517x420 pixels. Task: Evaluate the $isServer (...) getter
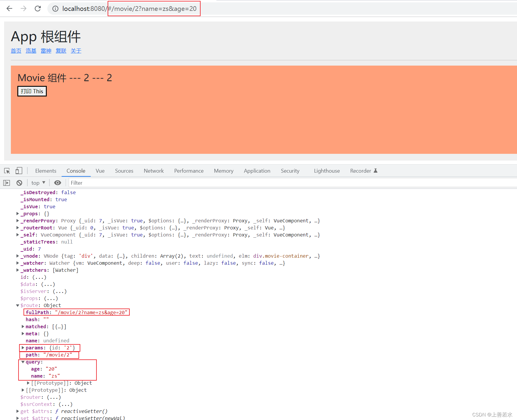[60, 291]
